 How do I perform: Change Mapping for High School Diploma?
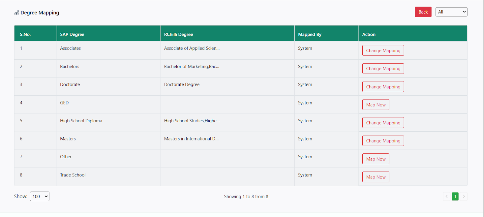383,123
